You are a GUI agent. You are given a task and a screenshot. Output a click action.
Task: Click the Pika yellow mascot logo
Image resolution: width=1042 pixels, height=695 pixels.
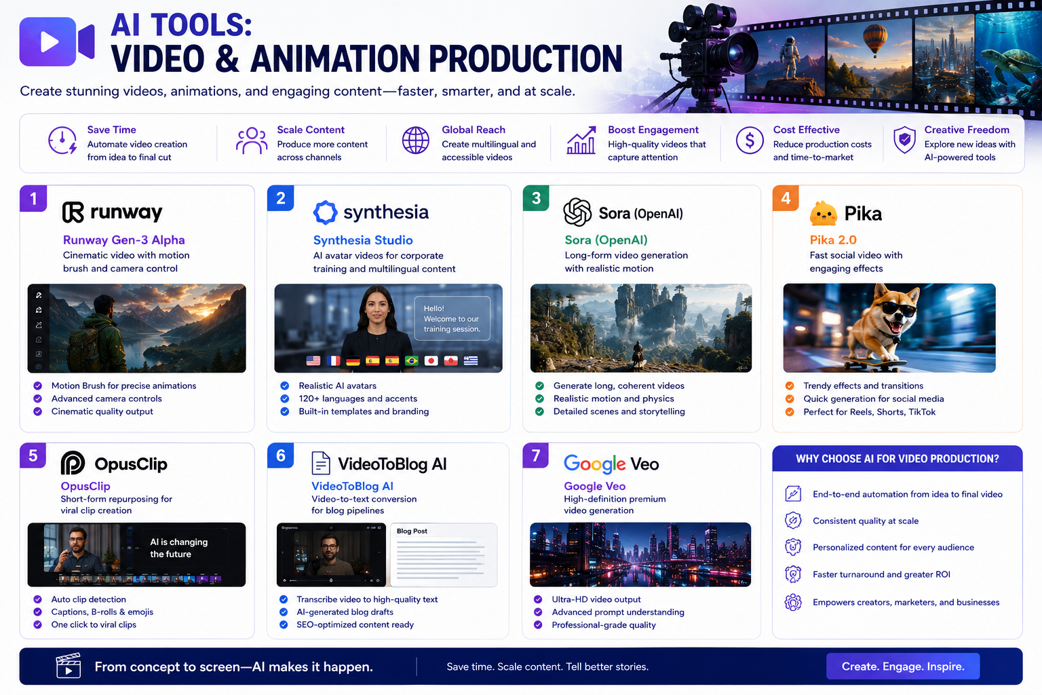[824, 213]
